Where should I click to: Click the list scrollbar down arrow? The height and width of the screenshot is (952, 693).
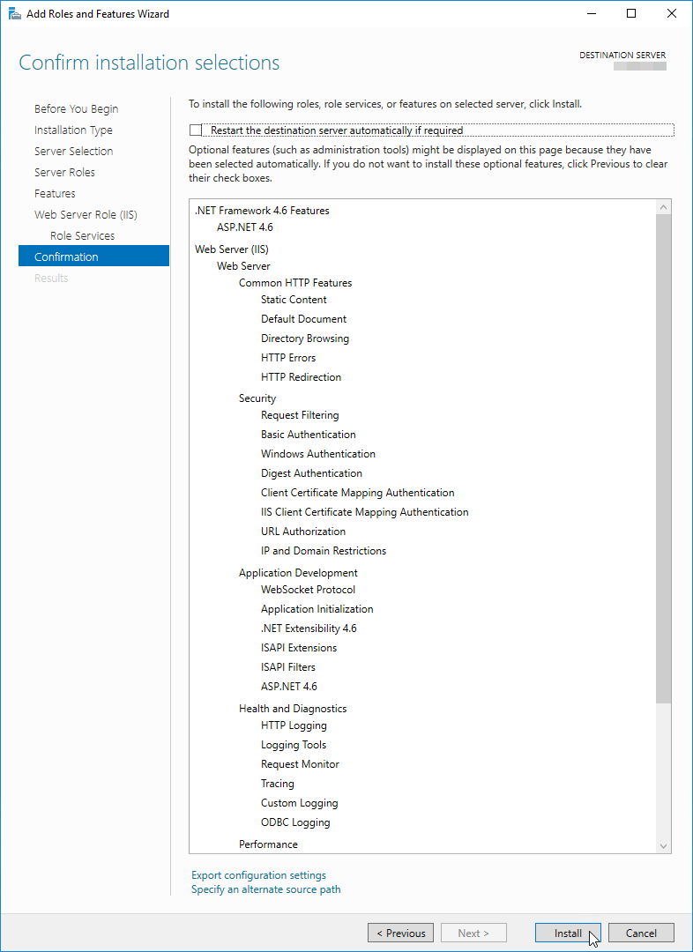[664, 845]
